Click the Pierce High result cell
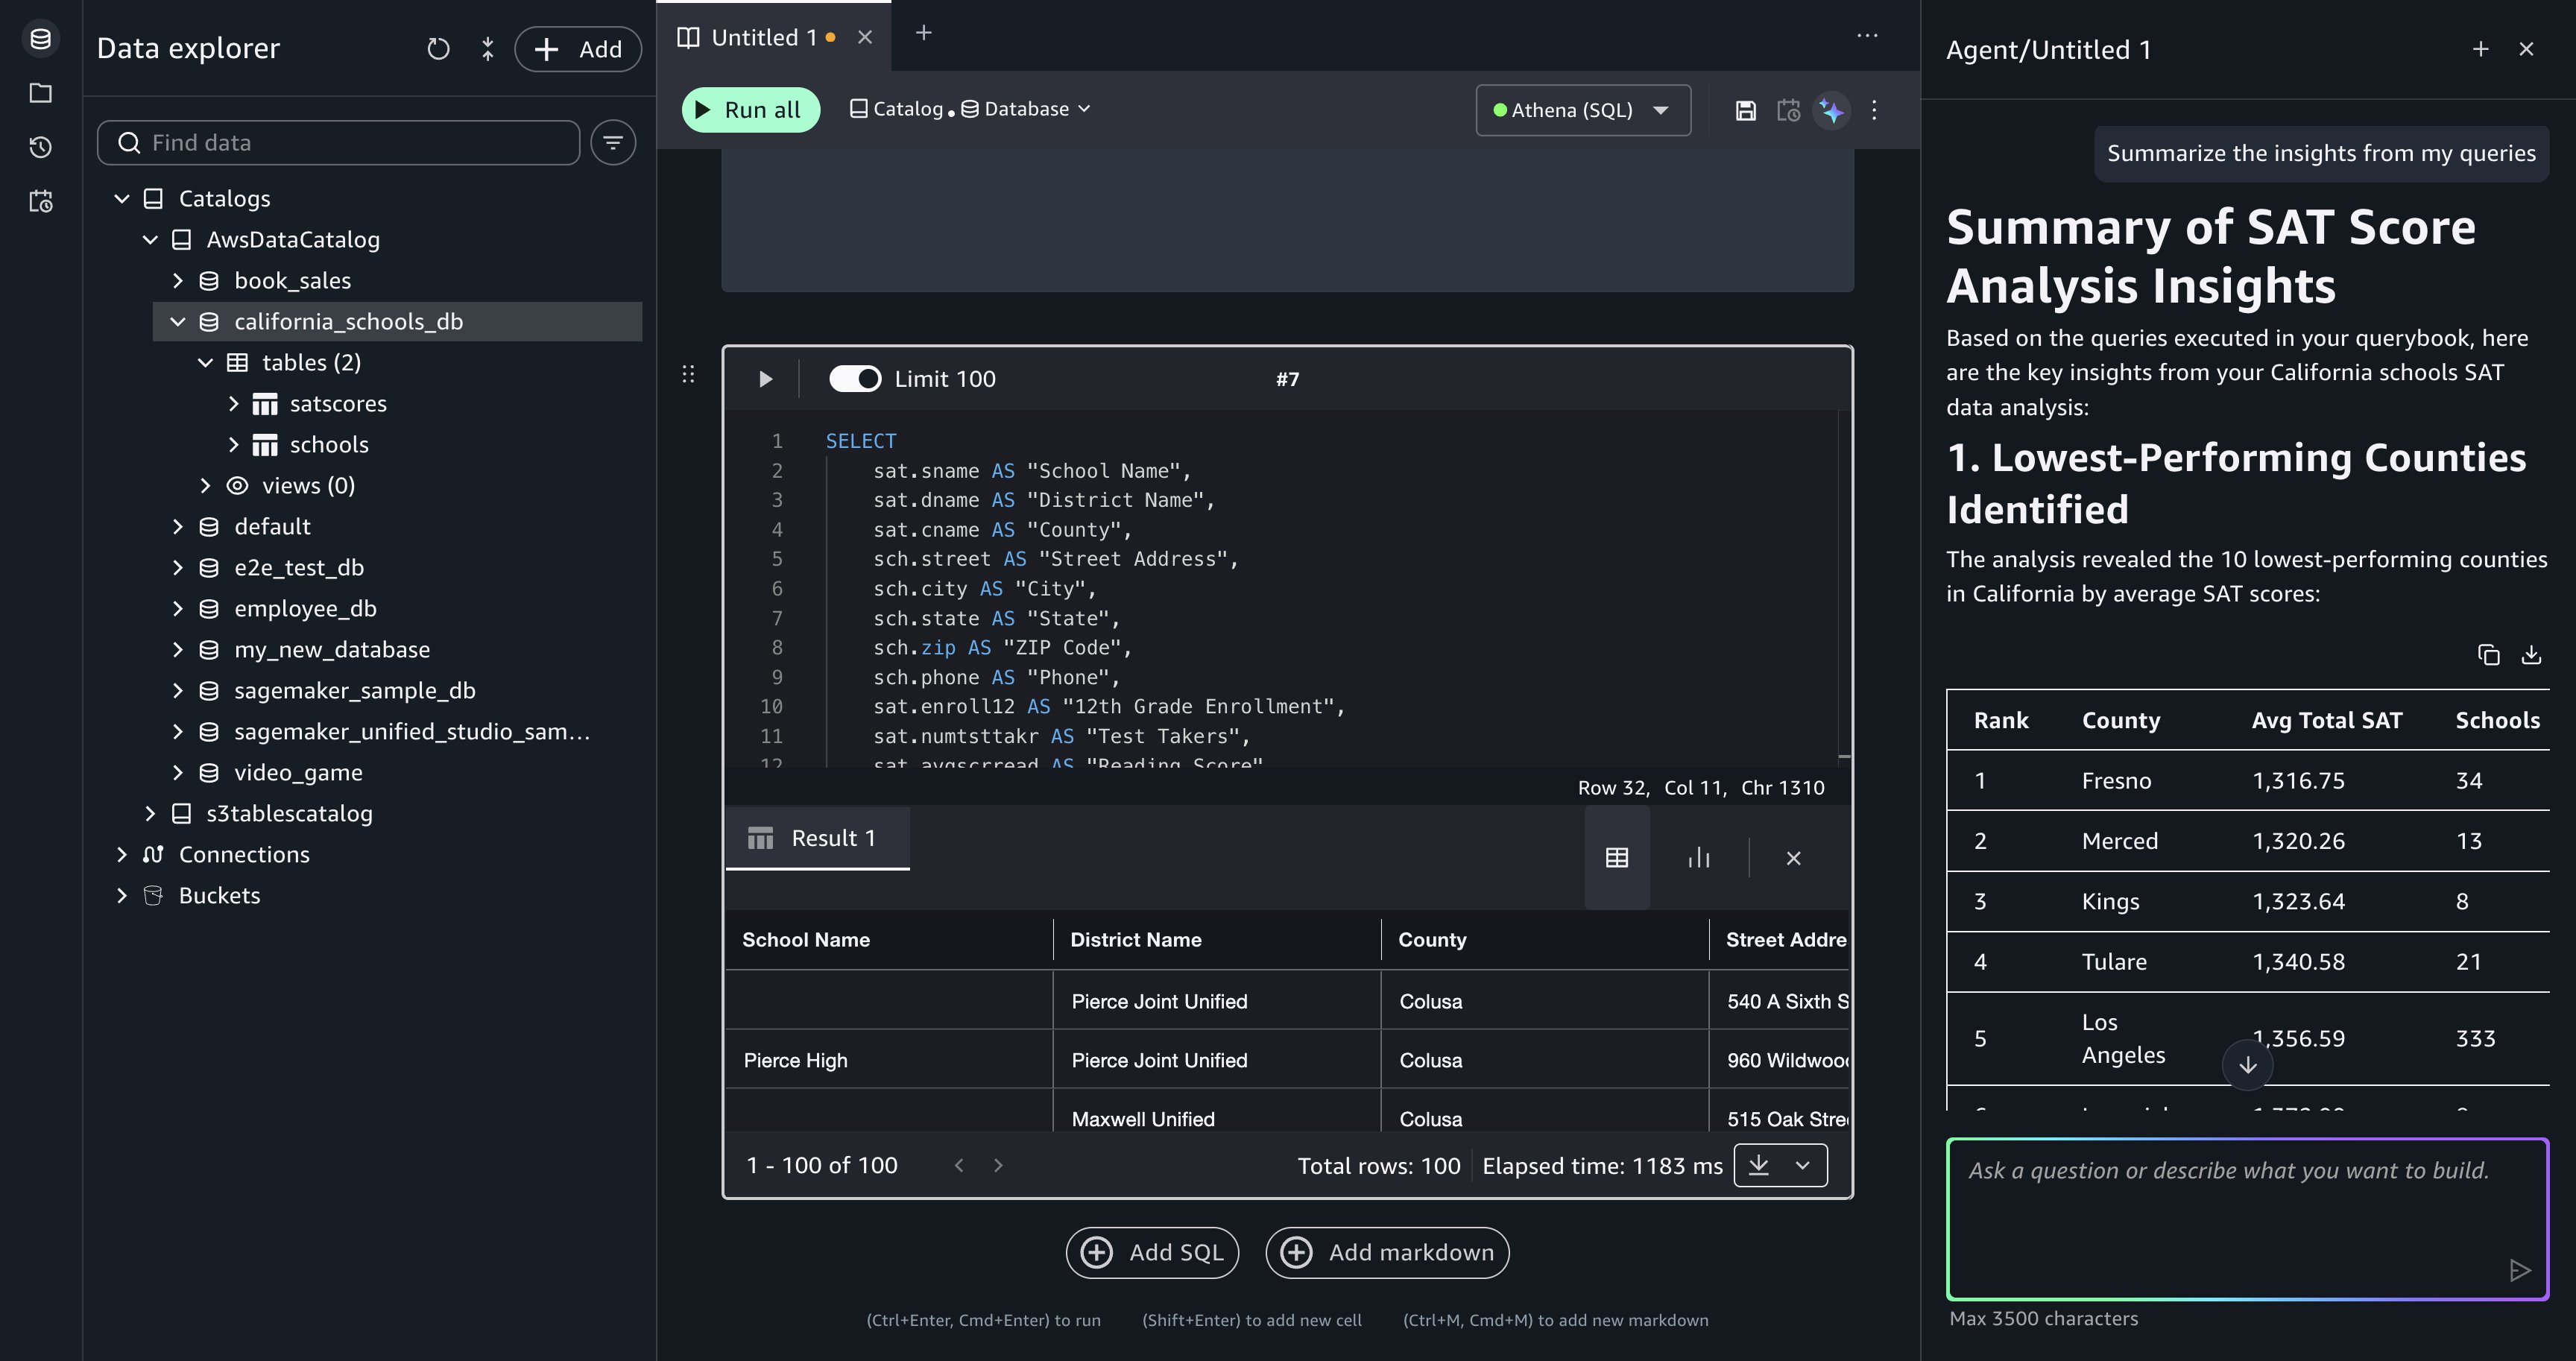2576x1361 pixels. click(889, 1060)
